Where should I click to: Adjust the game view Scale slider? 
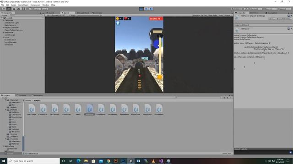[x=88, y=15]
